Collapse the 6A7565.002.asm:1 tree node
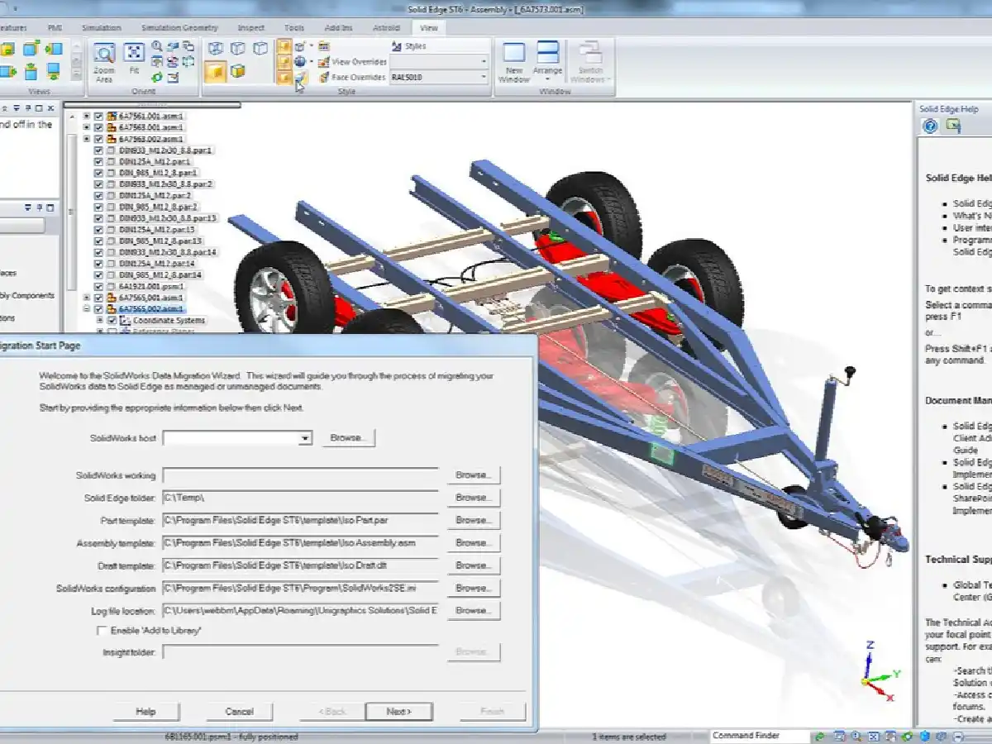The width and height of the screenshot is (992, 744). [87, 308]
